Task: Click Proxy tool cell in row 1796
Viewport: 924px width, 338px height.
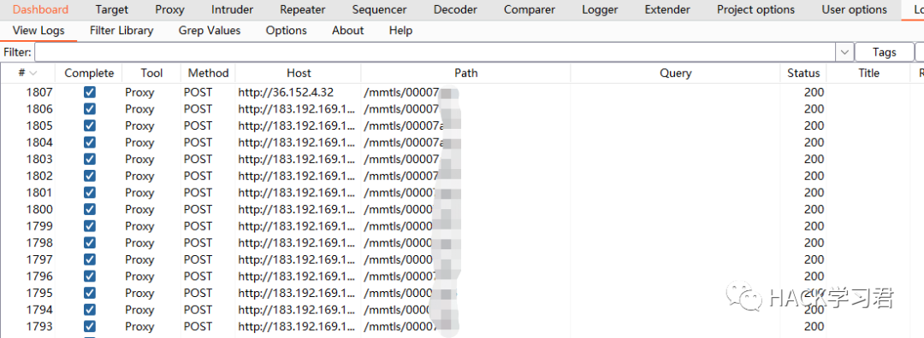Action: tap(139, 277)
